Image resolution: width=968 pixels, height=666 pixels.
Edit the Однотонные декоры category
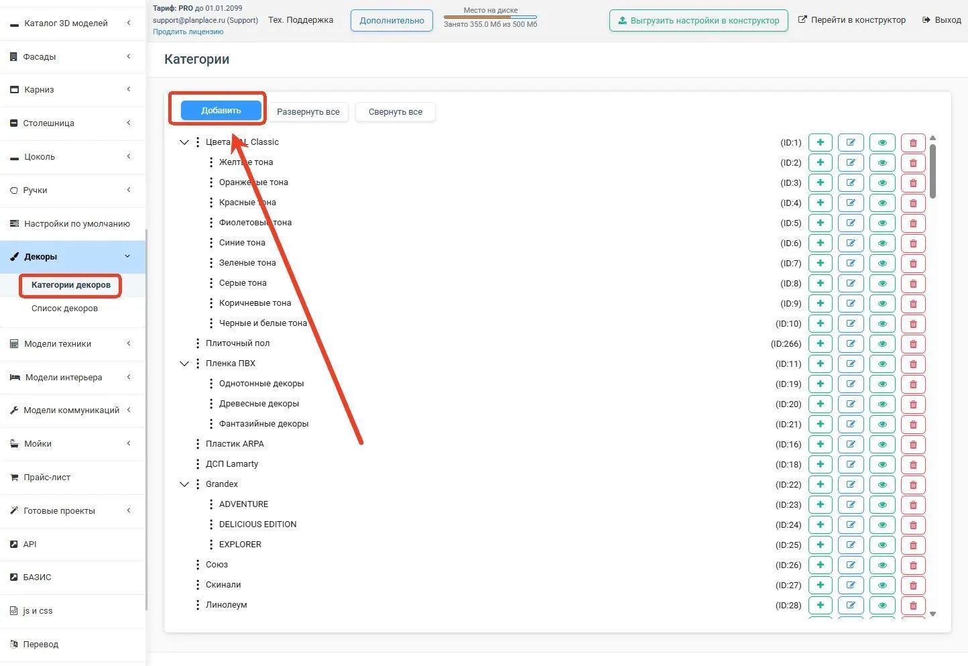pyautogui.click(x=851, y=384)
